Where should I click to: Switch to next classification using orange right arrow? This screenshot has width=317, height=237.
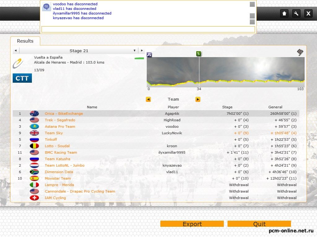[x=198, y=99]
